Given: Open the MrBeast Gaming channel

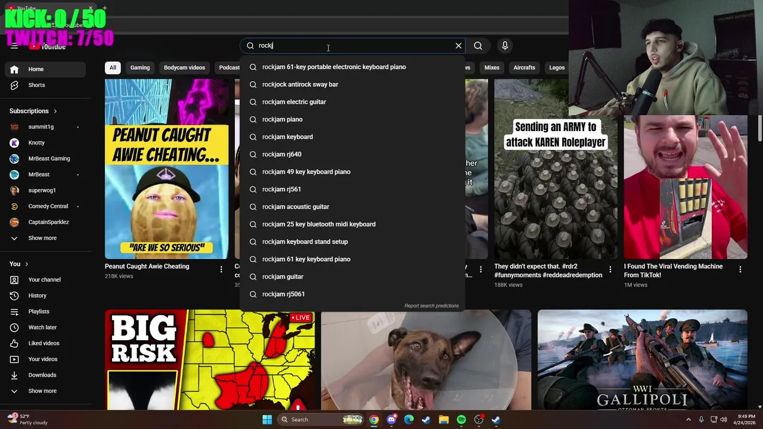Looking at the screenshot, I should coord(45,158).
